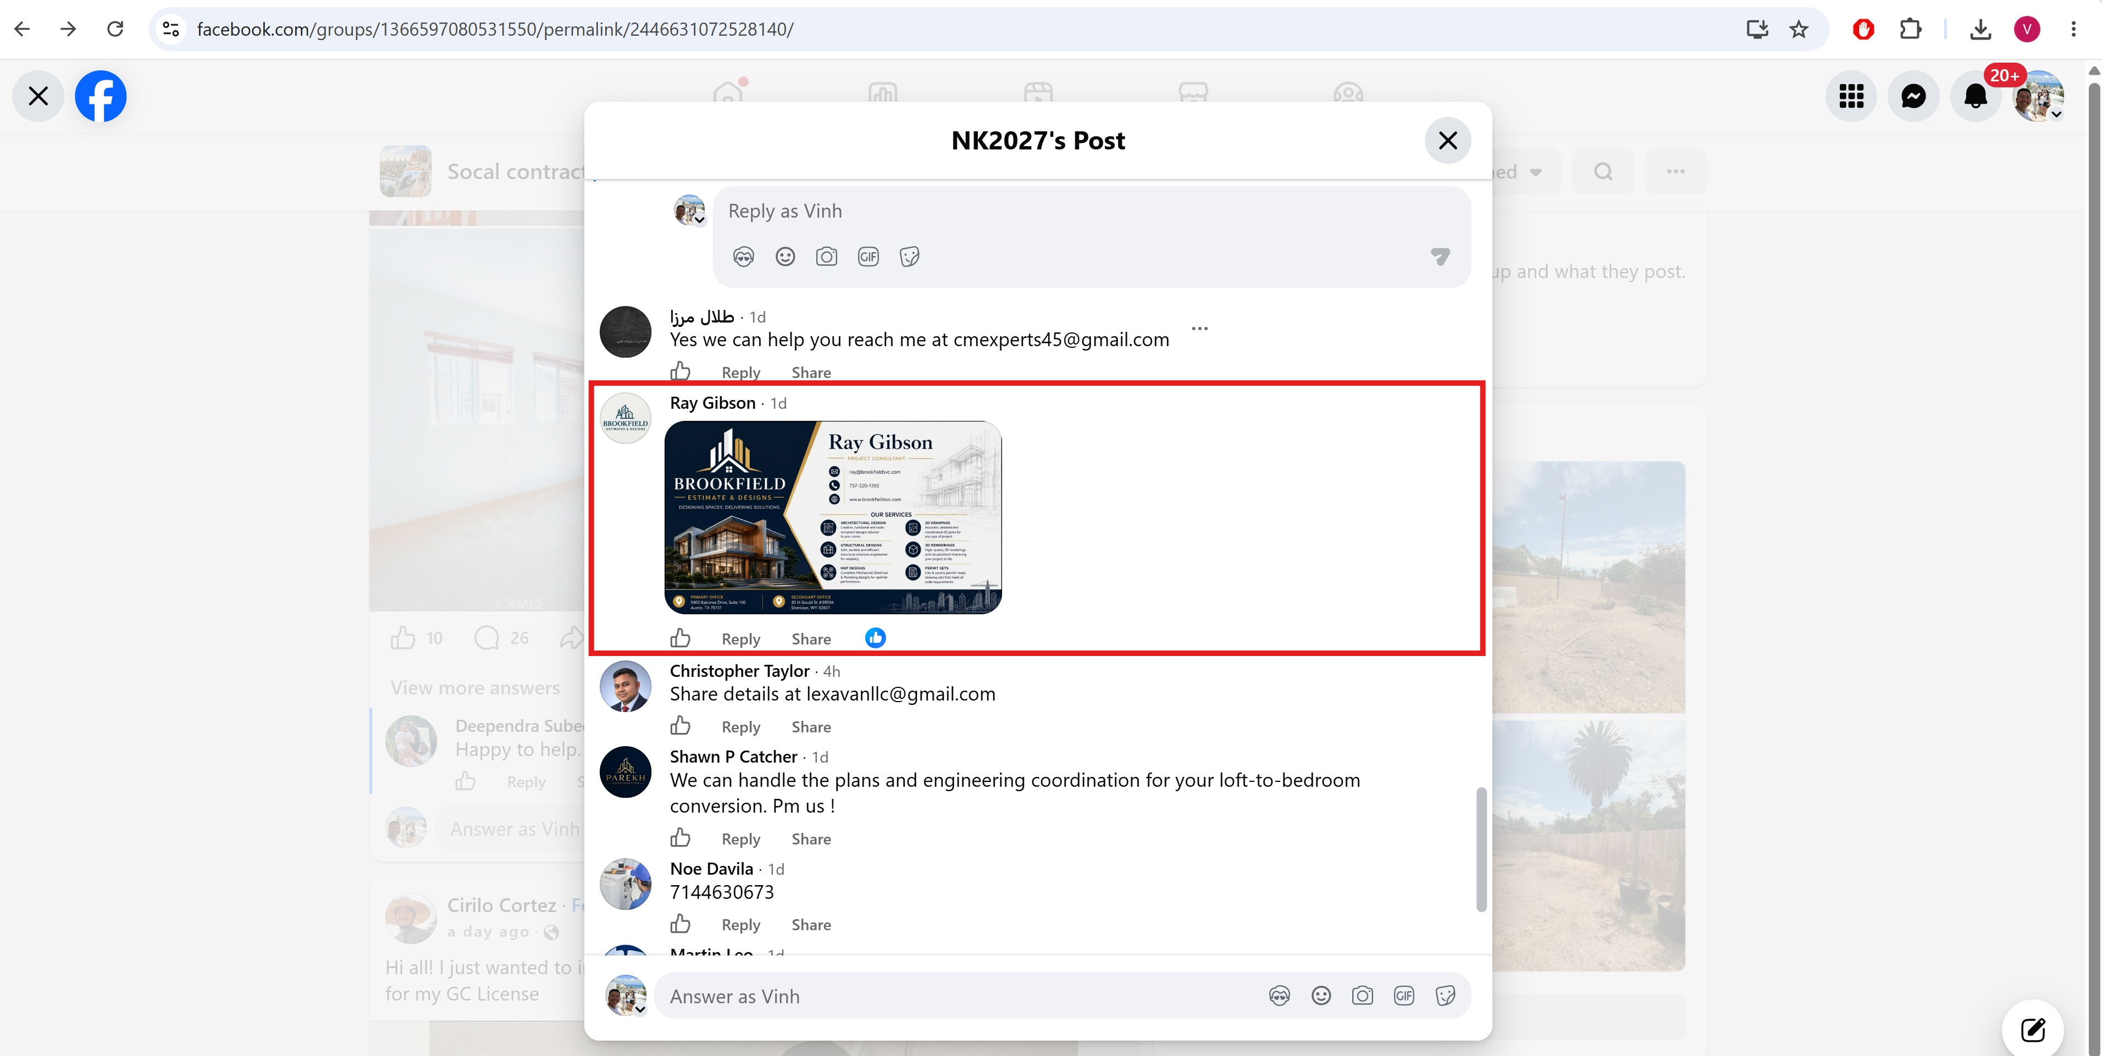
Task: Open طلال مرزا's profile picture
Action: click(626, 332)
